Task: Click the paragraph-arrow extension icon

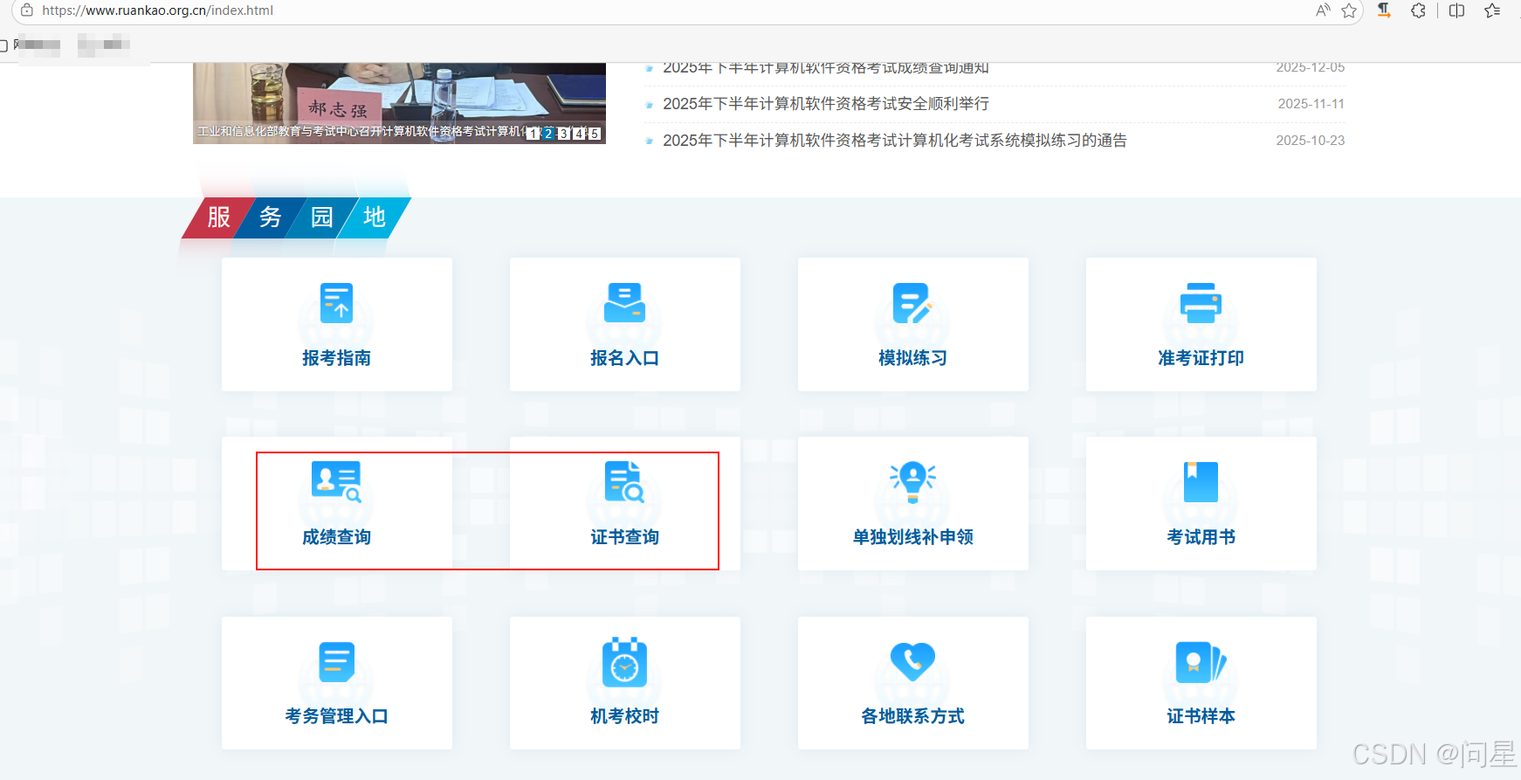Action: [x=1384, y=10]
